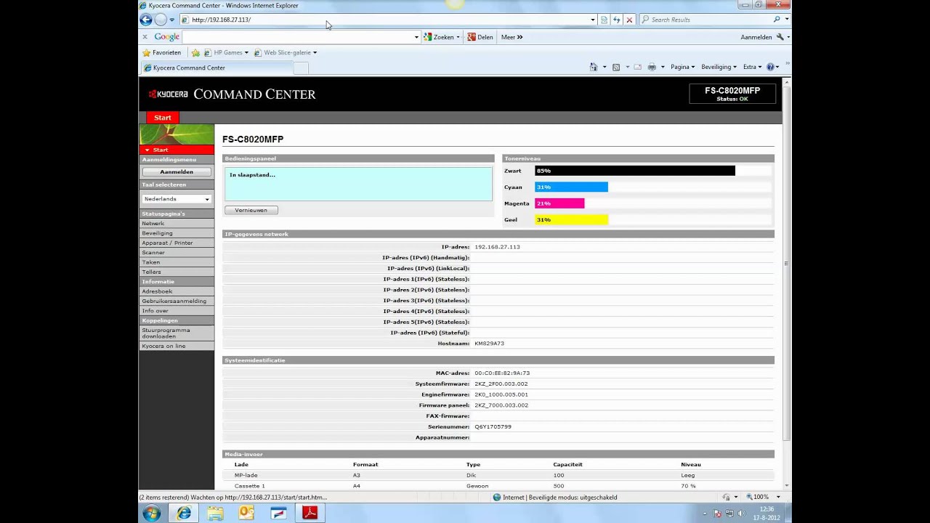The image size is (930, 523).
Task: Open Adobe Reader from the taskbar
Action: click(310, 513)
